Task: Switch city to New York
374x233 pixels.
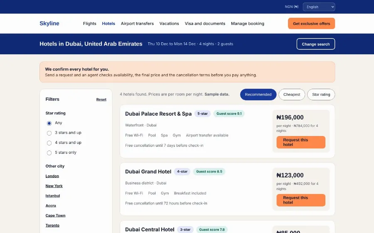Action: (x=54, y=186)
